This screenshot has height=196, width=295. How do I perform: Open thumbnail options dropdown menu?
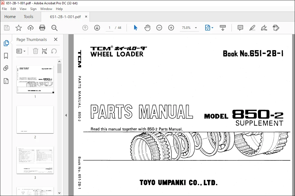[21, 51]
